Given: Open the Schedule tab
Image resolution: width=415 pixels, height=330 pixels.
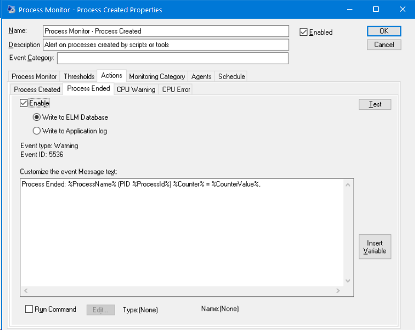Looking at the screenshot, I should 232,76.
